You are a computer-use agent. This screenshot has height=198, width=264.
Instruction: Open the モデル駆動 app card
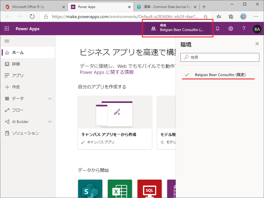click(167, 122)
